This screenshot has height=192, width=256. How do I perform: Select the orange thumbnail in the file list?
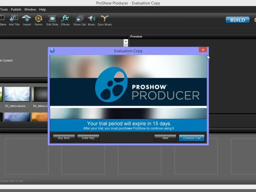40,117
